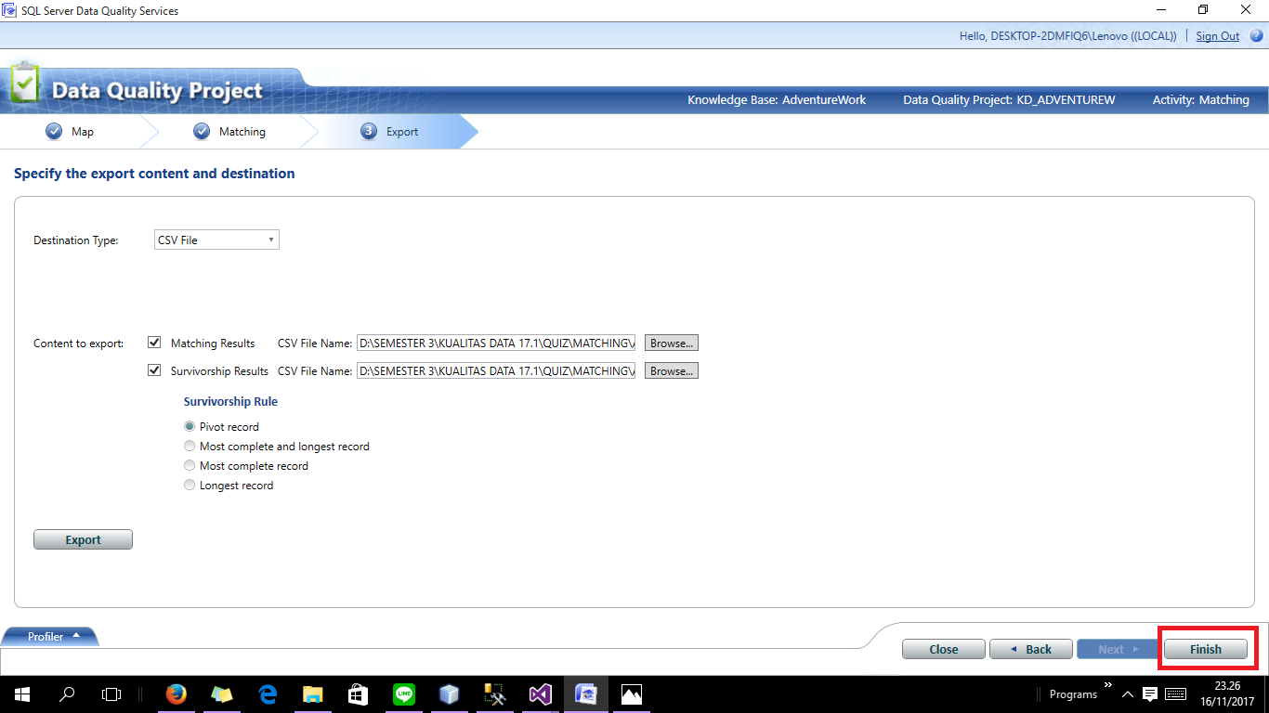Image resolution: width=1269 pixels, height=713 pixels.
Task: Browse for Matching Results CSV file
Action: point(671,343)
